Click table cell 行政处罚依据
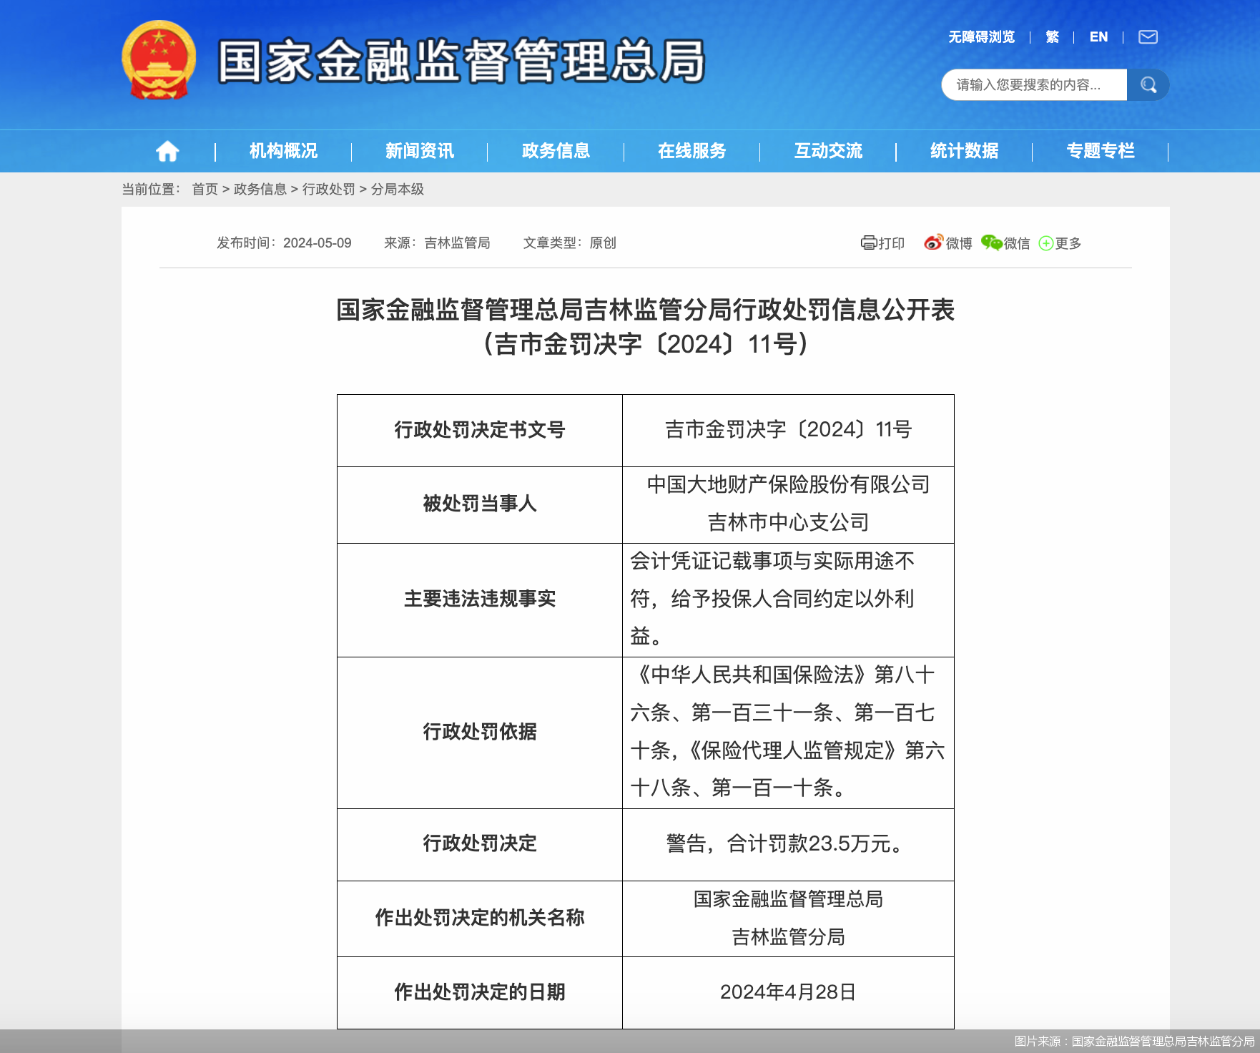The height and width of the screenshot is (1053, 1260). [x=480, y=732]
